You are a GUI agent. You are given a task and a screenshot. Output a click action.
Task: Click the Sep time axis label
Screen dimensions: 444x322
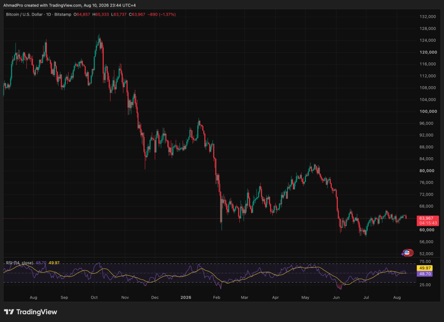[64, 298]
